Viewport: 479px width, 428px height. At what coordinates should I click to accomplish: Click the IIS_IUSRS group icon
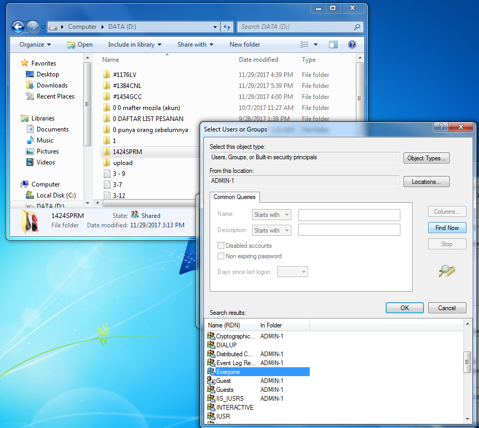(211, 398)
